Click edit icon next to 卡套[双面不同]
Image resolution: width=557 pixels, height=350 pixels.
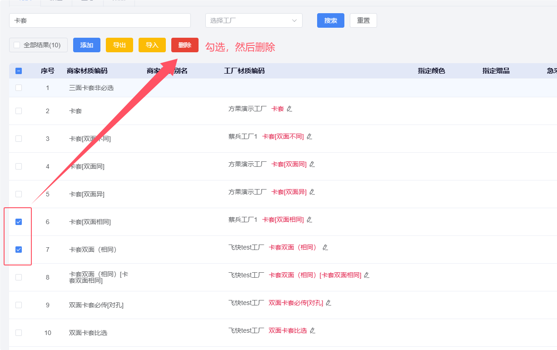(309, 137)
